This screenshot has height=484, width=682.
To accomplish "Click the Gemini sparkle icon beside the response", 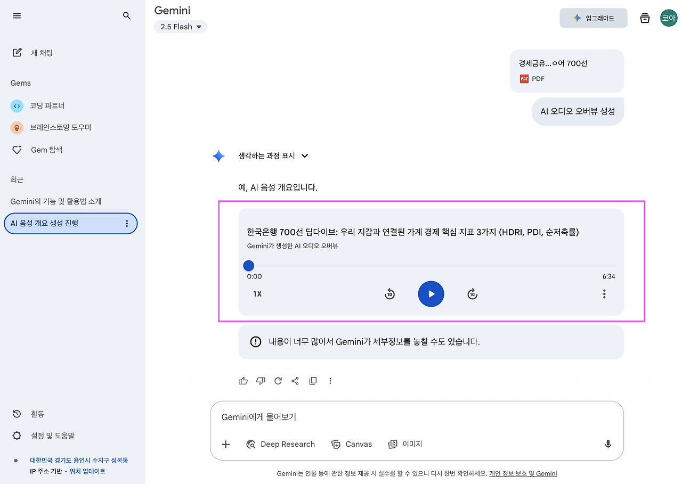I will [218, 156].
